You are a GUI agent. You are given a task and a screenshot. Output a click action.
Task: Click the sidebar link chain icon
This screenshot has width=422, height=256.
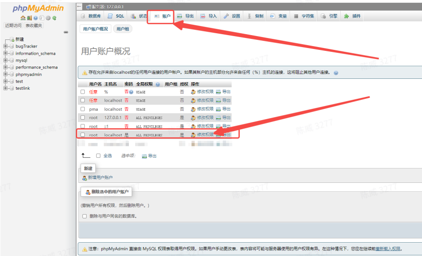click(66, 32)
